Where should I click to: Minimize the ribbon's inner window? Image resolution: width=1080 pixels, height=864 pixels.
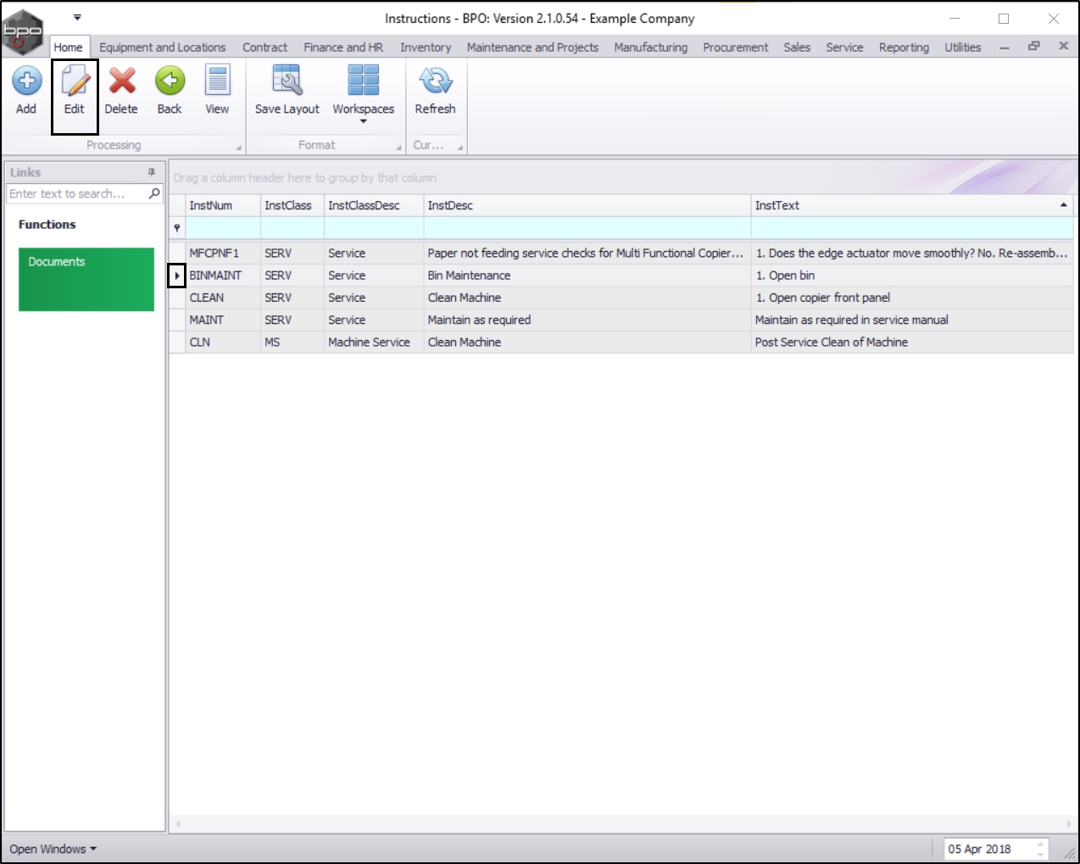1005,47
